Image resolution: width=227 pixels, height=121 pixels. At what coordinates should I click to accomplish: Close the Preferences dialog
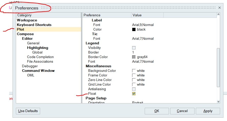[x=220, y=8]
